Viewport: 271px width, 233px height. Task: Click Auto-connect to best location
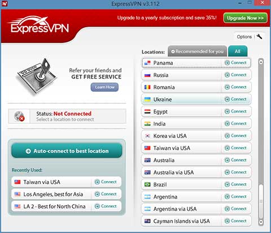pos(67,151)
